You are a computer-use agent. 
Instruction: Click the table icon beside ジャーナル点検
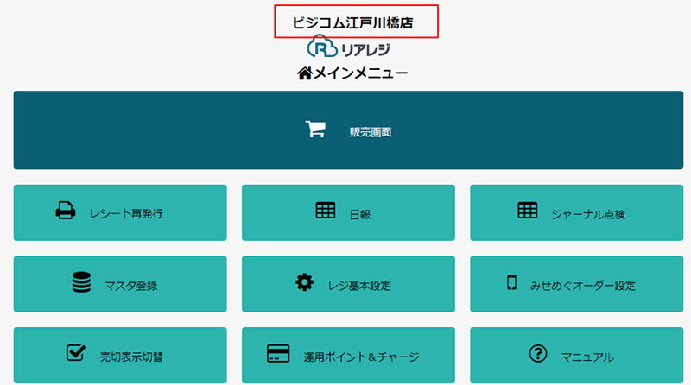[x=527, y=211]
